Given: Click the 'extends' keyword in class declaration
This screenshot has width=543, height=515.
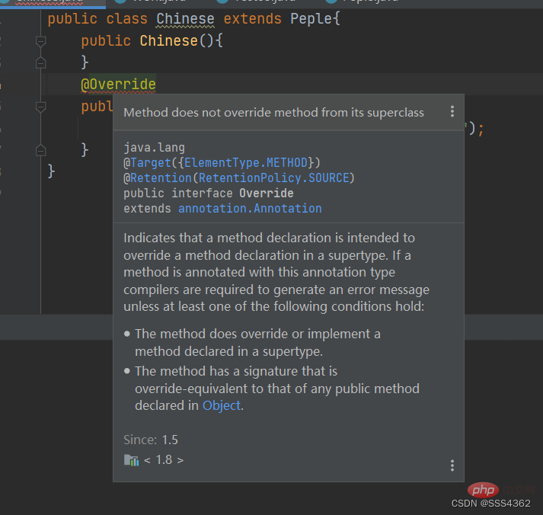Looking at the screenshot, I should coord(252,19).
